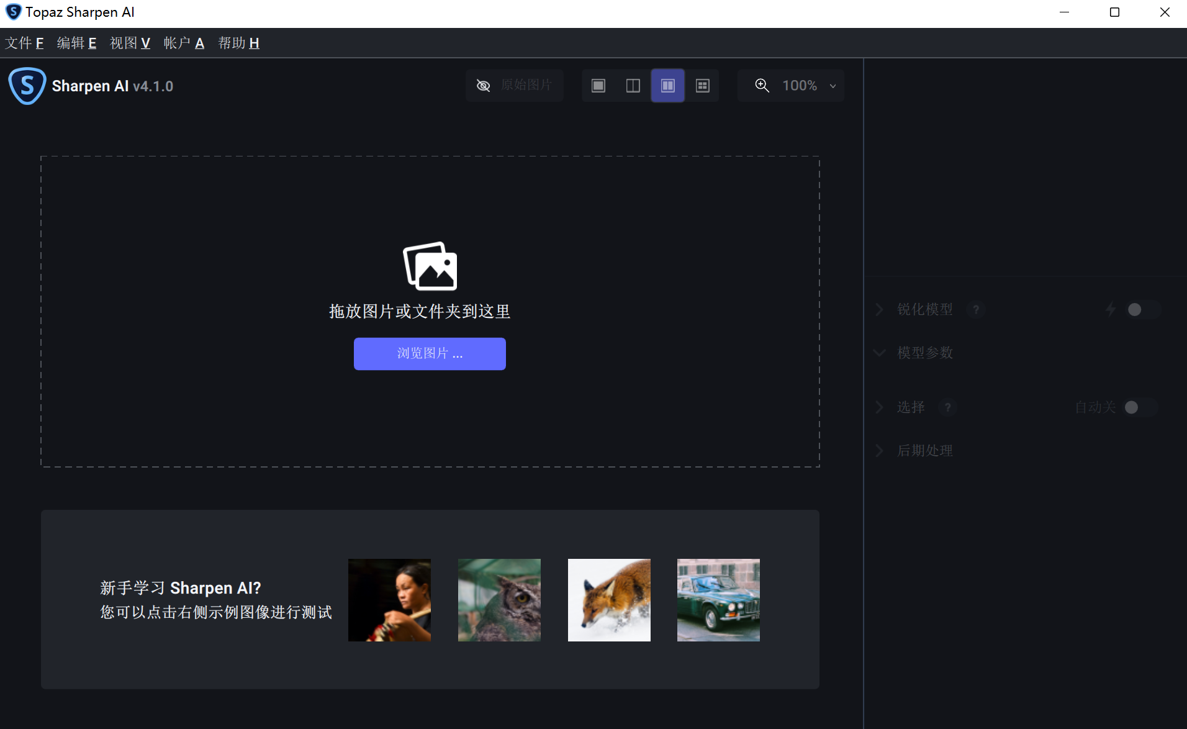Maximize the Topaz Sharpen AI window
This screenshot has width=1187, height=729.
[1114, 12]
